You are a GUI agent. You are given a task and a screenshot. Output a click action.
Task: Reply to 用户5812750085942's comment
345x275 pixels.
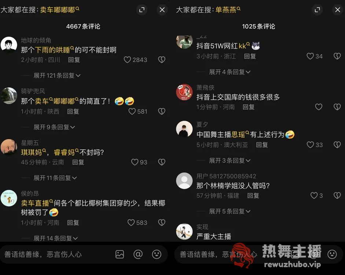point(253,196)
